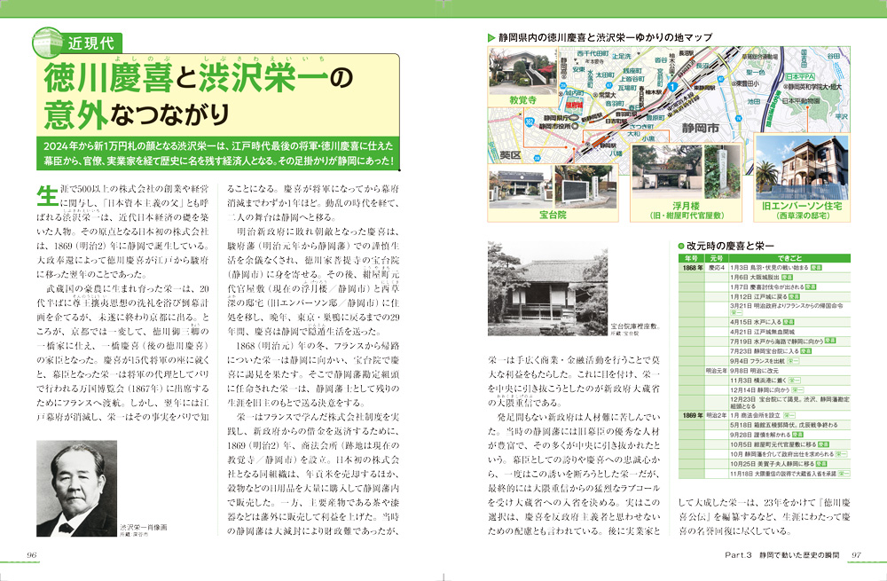Screen dimensions: 887x581
Task: Click the large green drop cap 生
Action: [x=47, y=196]
